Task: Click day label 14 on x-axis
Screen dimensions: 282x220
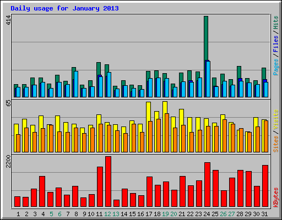Action: point(124,214)
